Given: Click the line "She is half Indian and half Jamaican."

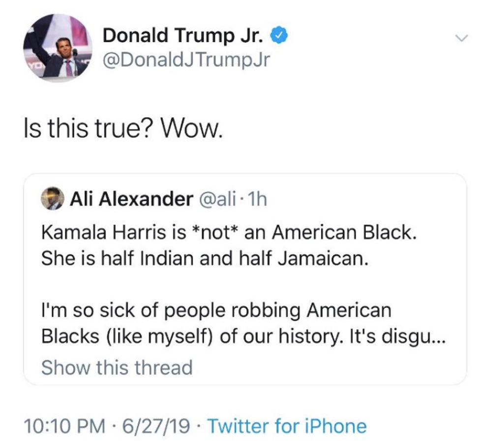Looking at the screenshot, I should pos(205,259).
